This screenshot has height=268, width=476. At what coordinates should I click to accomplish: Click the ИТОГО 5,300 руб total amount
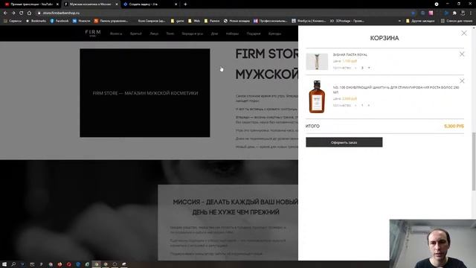(454, 126)
